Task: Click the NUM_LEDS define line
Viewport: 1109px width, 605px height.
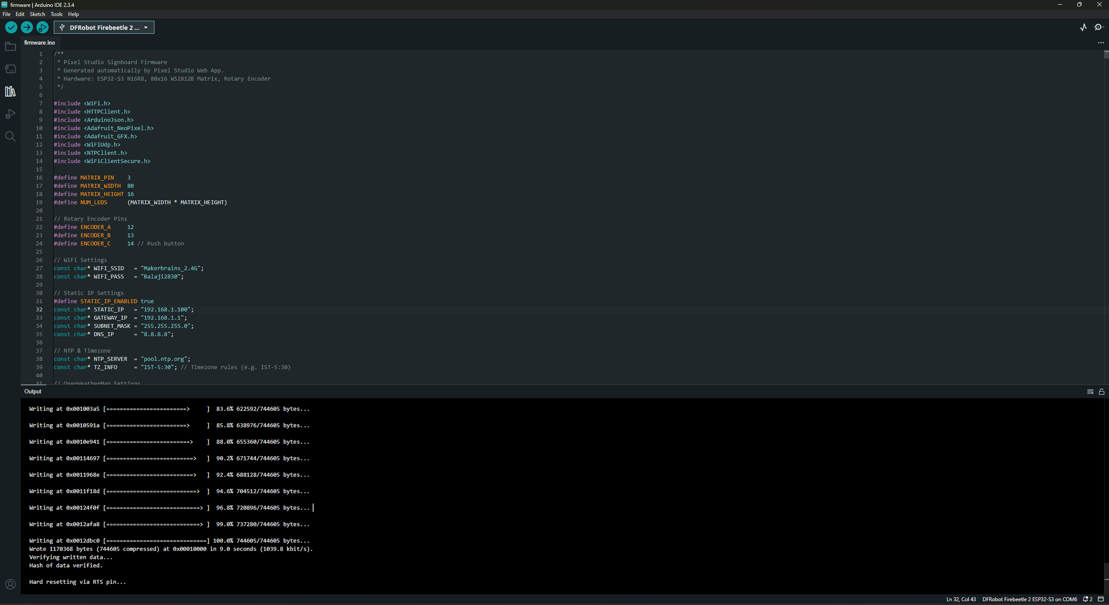Action: tap(140, 202)
